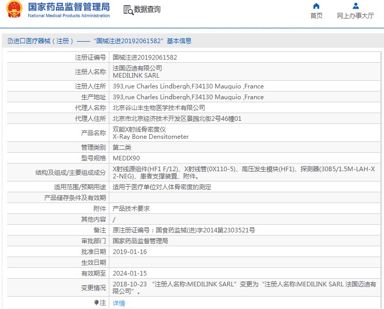The image size is (384, 309).
Task: Click the 基本信息 page heading
Action: pos(179,41)
